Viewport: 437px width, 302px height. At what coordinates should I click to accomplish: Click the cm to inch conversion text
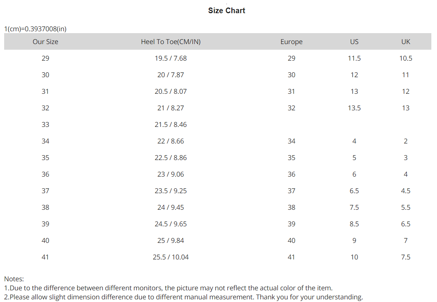click(x=35, y=29)
